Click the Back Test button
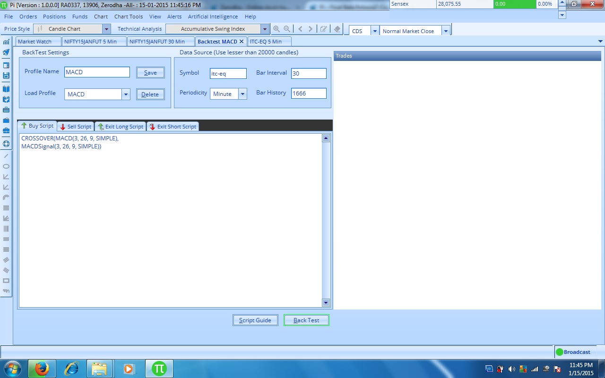The image size is (605, 378). (306, 320)
